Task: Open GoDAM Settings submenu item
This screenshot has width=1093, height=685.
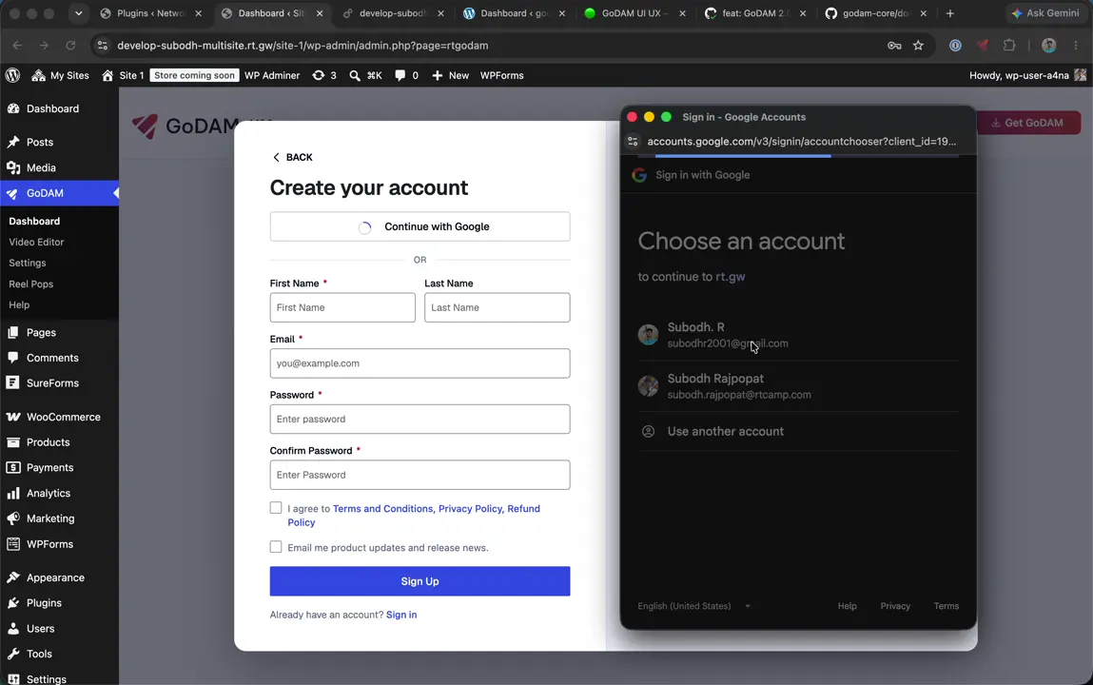Action: 28,263
